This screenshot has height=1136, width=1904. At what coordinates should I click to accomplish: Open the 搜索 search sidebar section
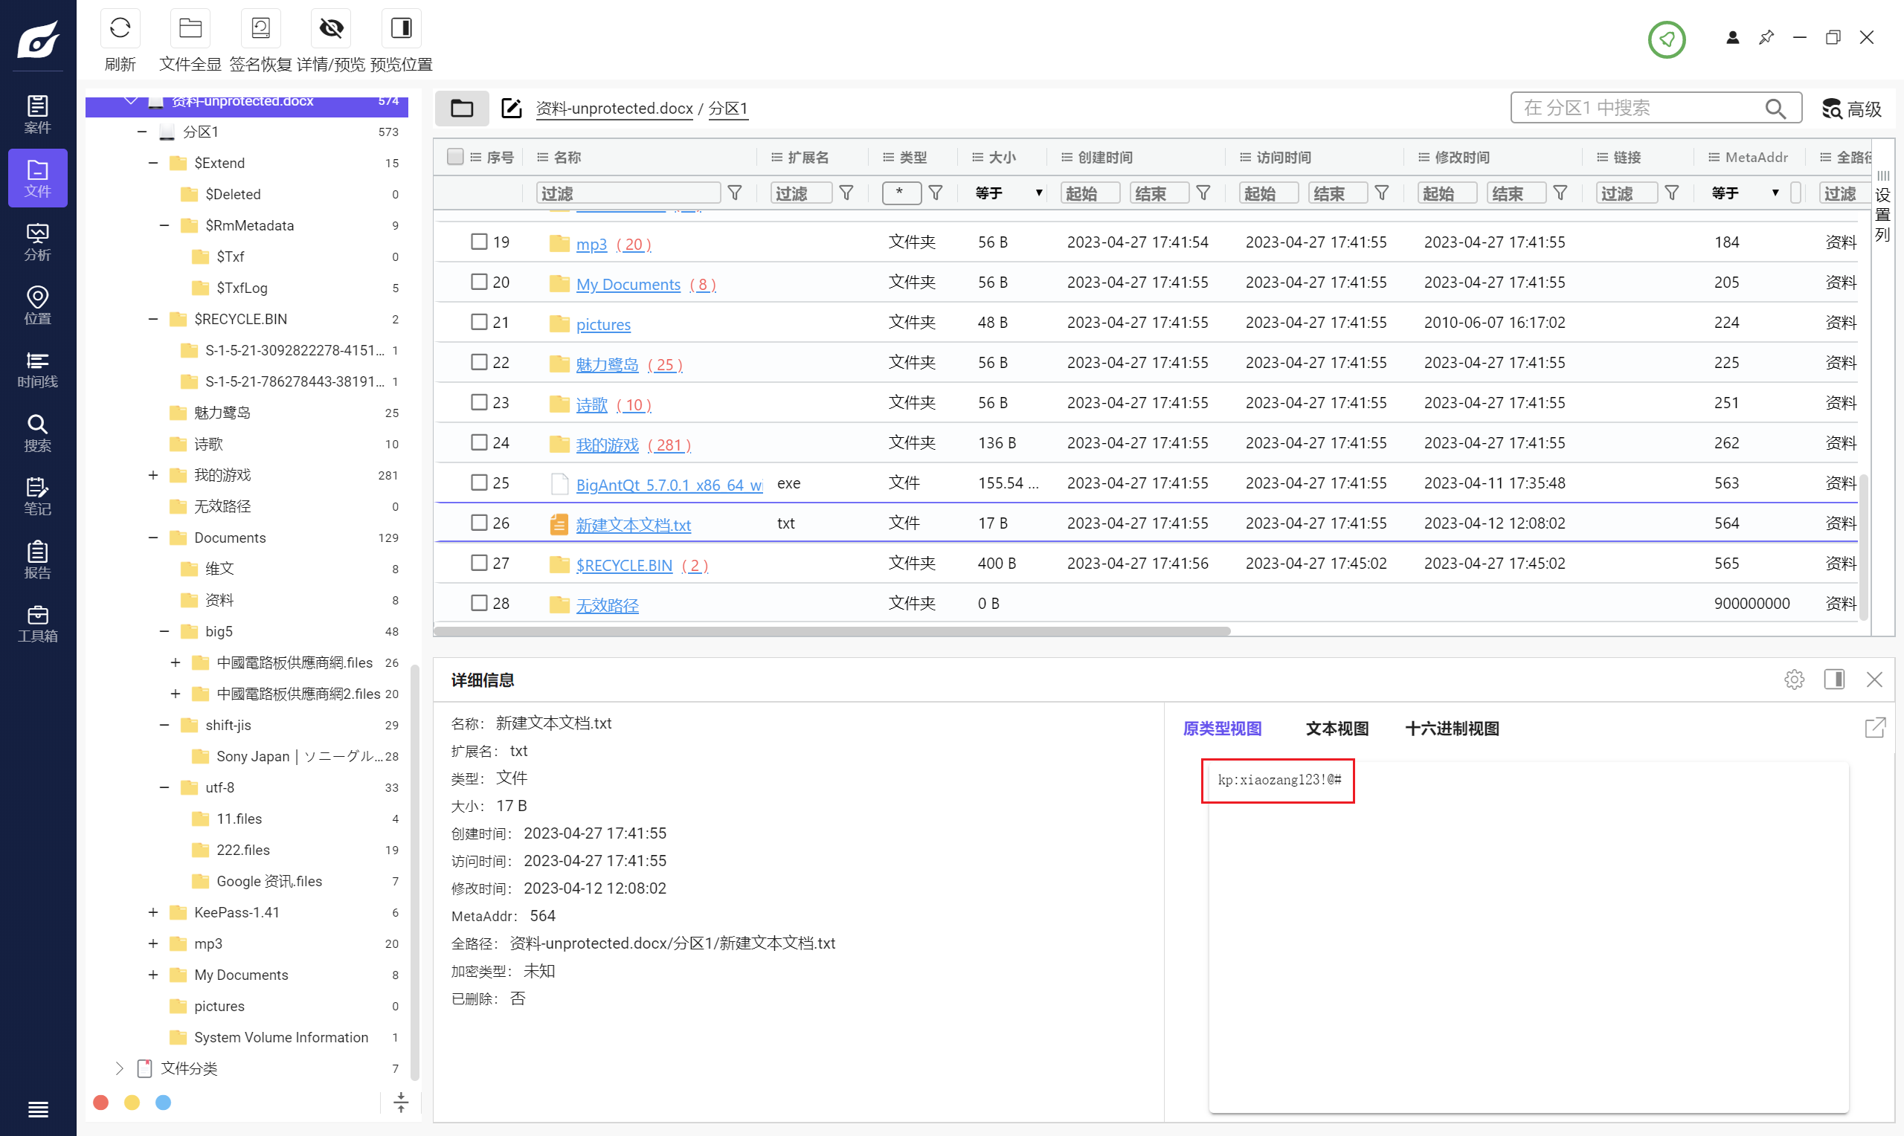37,433
